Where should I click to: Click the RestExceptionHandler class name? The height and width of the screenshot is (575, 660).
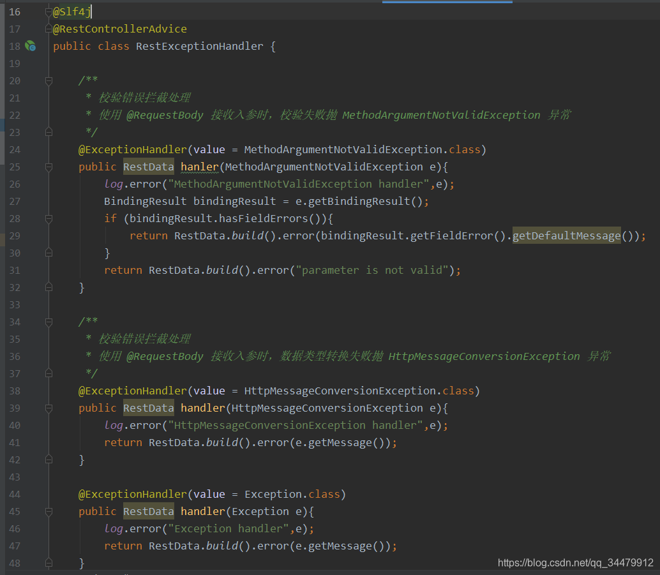pos(200,47)
